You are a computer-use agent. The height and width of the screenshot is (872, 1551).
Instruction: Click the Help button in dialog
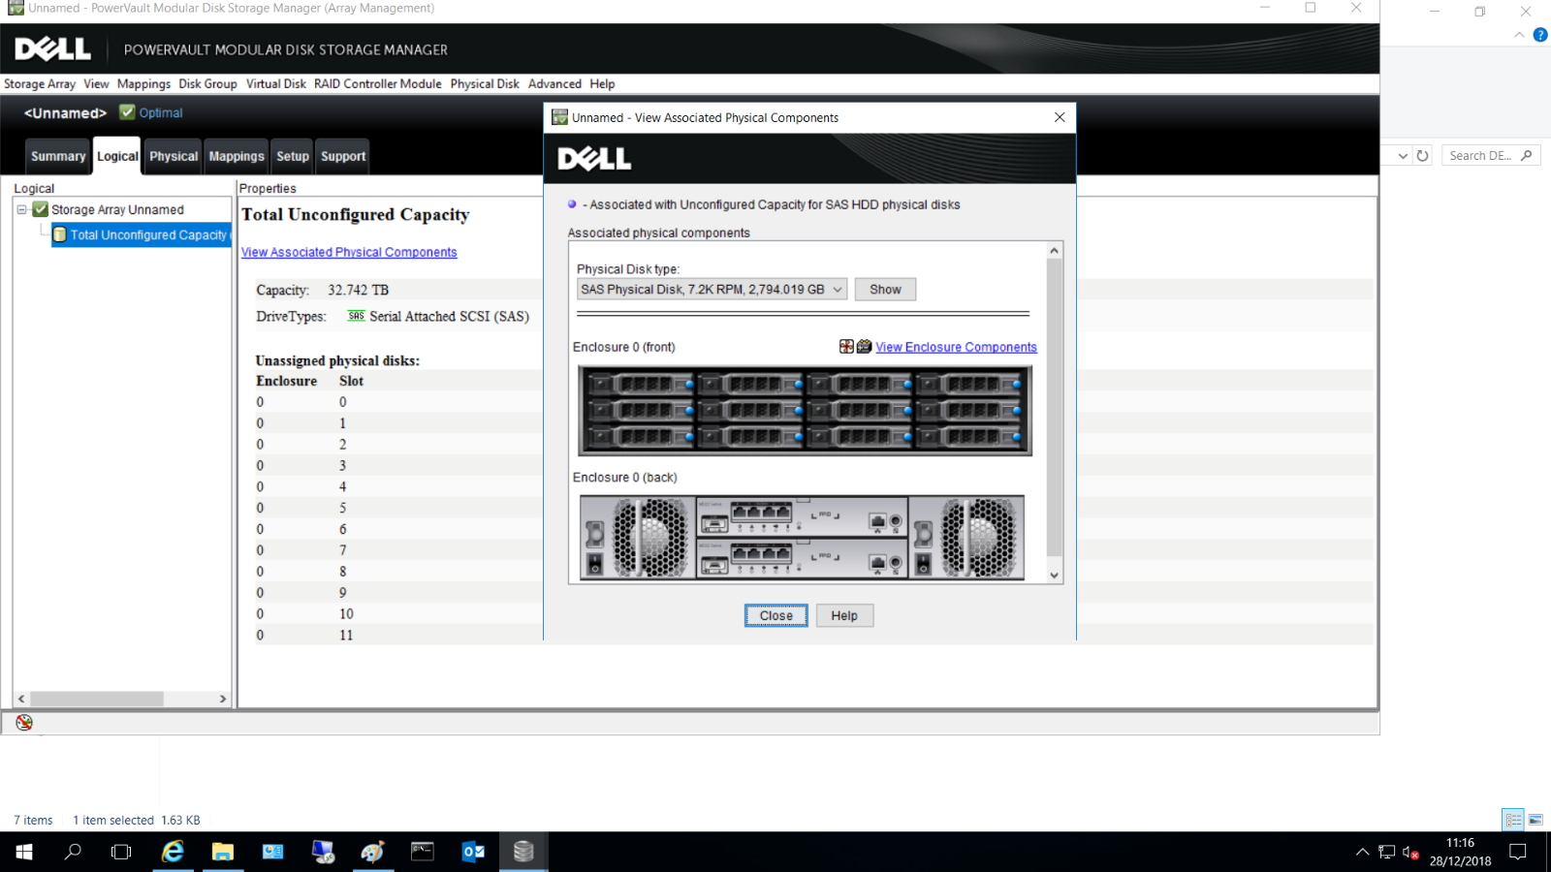coord(844,615)
